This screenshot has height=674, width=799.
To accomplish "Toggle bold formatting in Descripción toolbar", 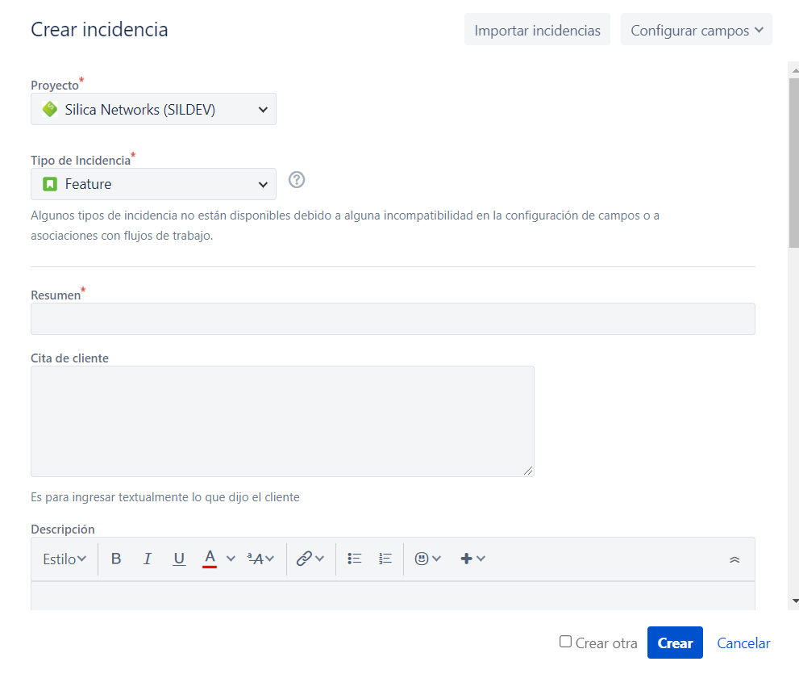I will coord(116,559).
